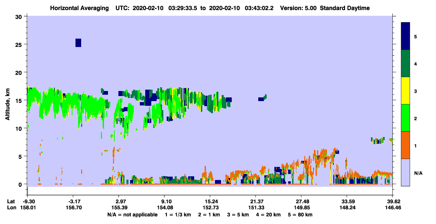The width and height of the screenshot is (436, 224).
Task: Click the dark blue level 5 colorbar swatch
Action: [405, 36]
